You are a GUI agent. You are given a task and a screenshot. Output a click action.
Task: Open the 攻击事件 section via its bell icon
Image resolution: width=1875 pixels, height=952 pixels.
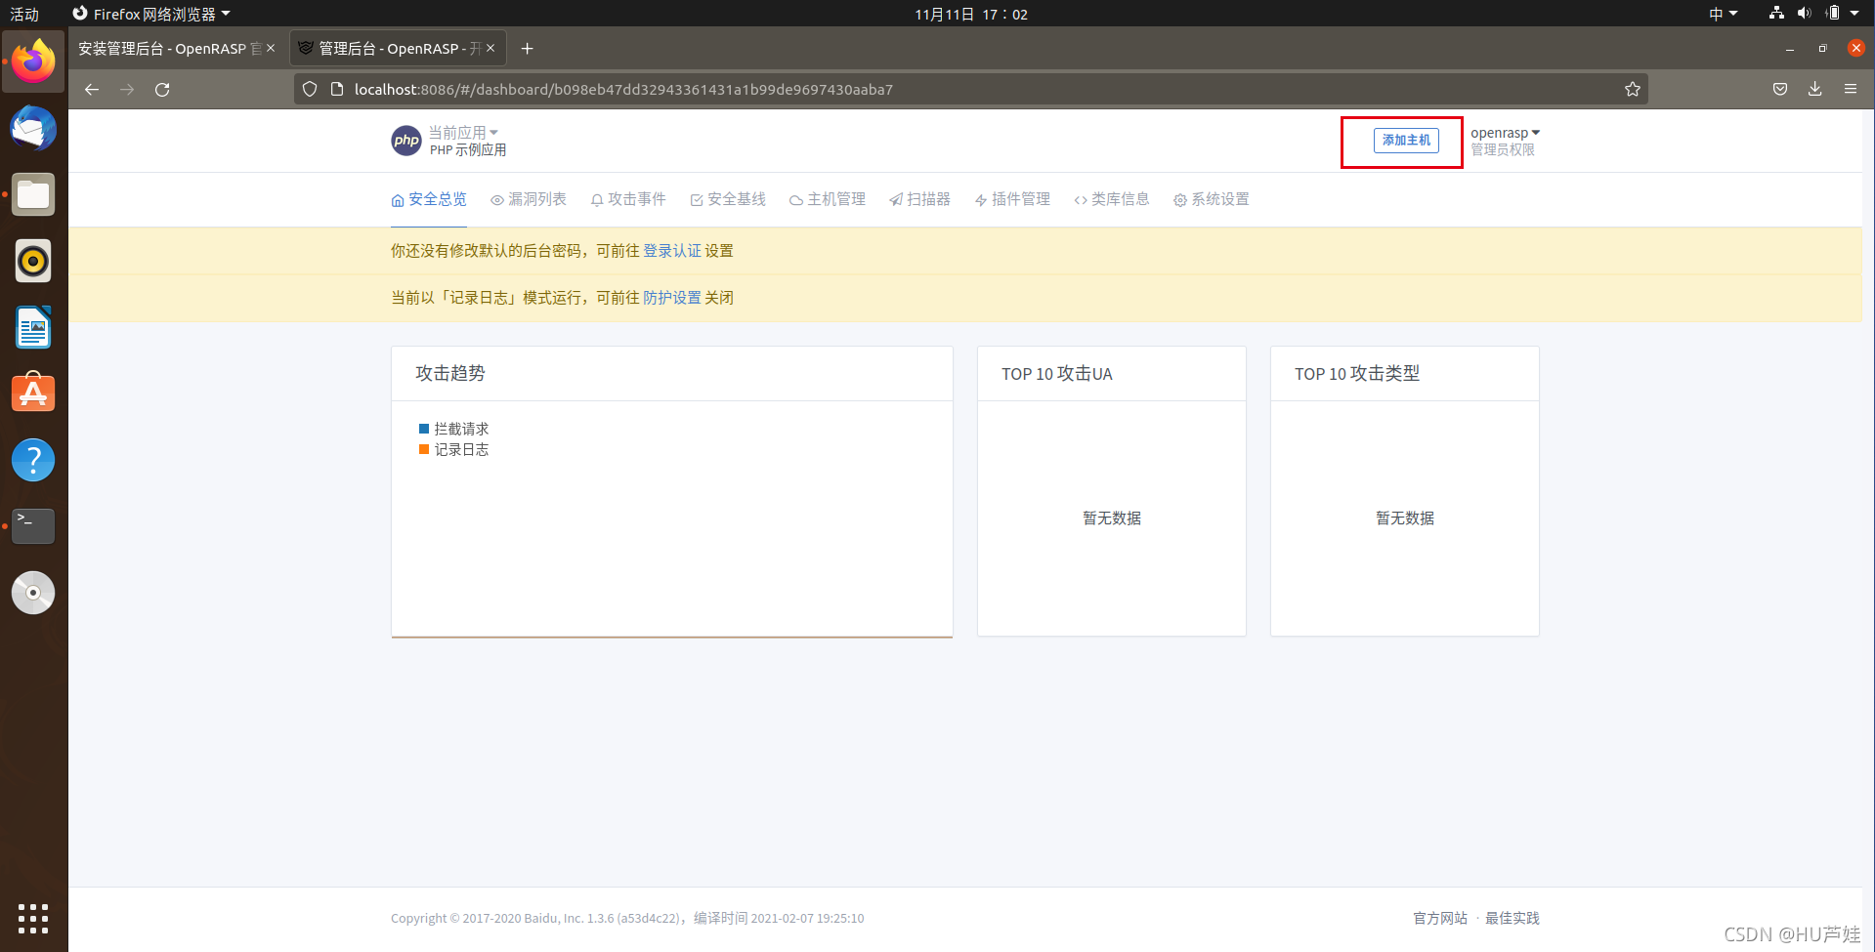click(597, 199)
